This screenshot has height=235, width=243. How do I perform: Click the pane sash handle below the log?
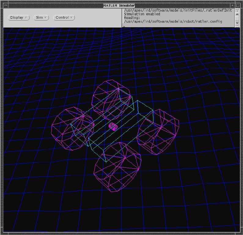coord(124,27)
